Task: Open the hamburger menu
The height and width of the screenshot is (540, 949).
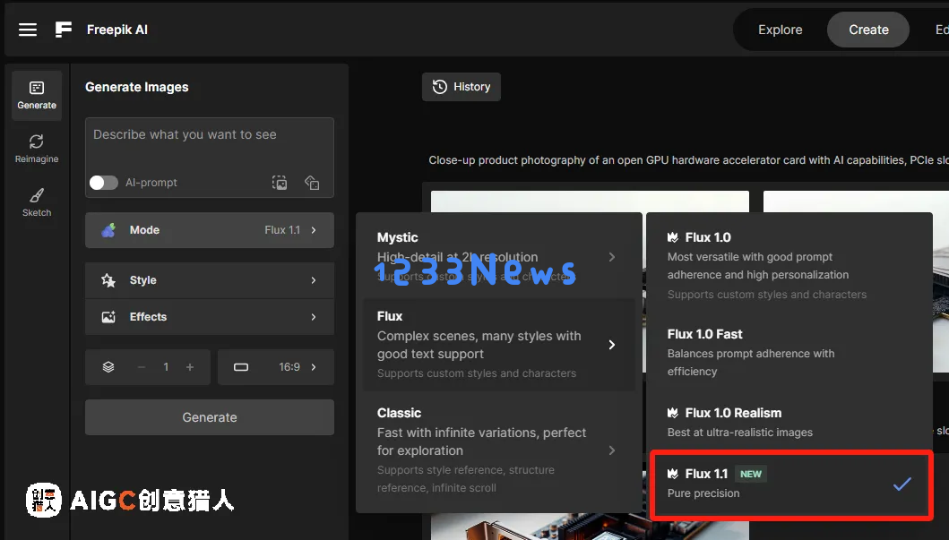Action: [27, 30]
